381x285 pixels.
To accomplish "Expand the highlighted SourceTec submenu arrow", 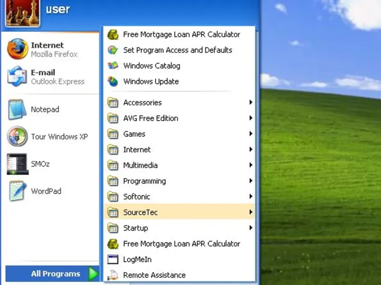I will (251, 212).
